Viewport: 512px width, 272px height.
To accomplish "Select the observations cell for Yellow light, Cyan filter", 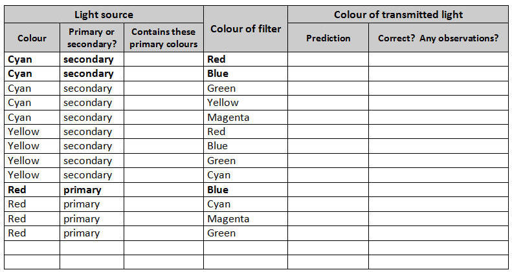I will [x=438, y=175].
